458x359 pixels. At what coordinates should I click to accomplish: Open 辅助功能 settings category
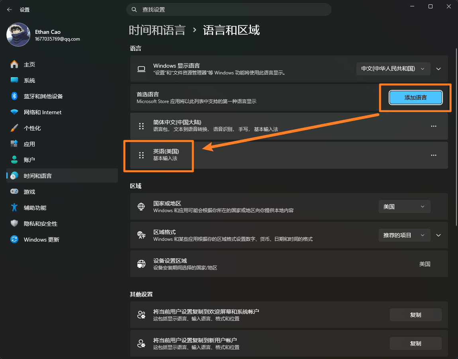coord(62,207)
